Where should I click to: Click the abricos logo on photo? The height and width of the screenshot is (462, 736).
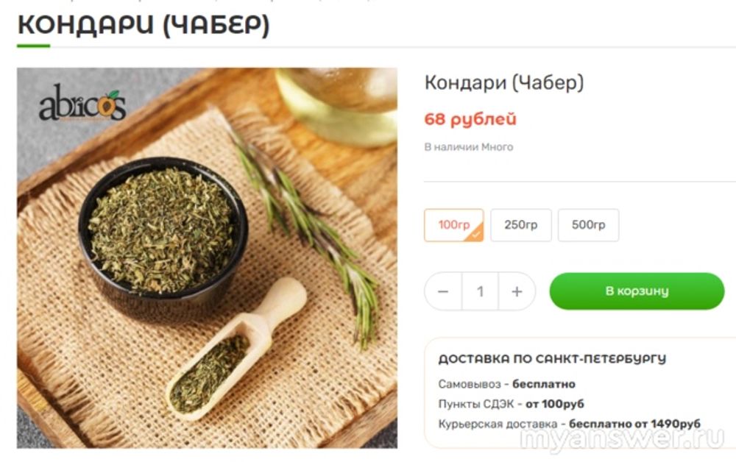[82, 103]
